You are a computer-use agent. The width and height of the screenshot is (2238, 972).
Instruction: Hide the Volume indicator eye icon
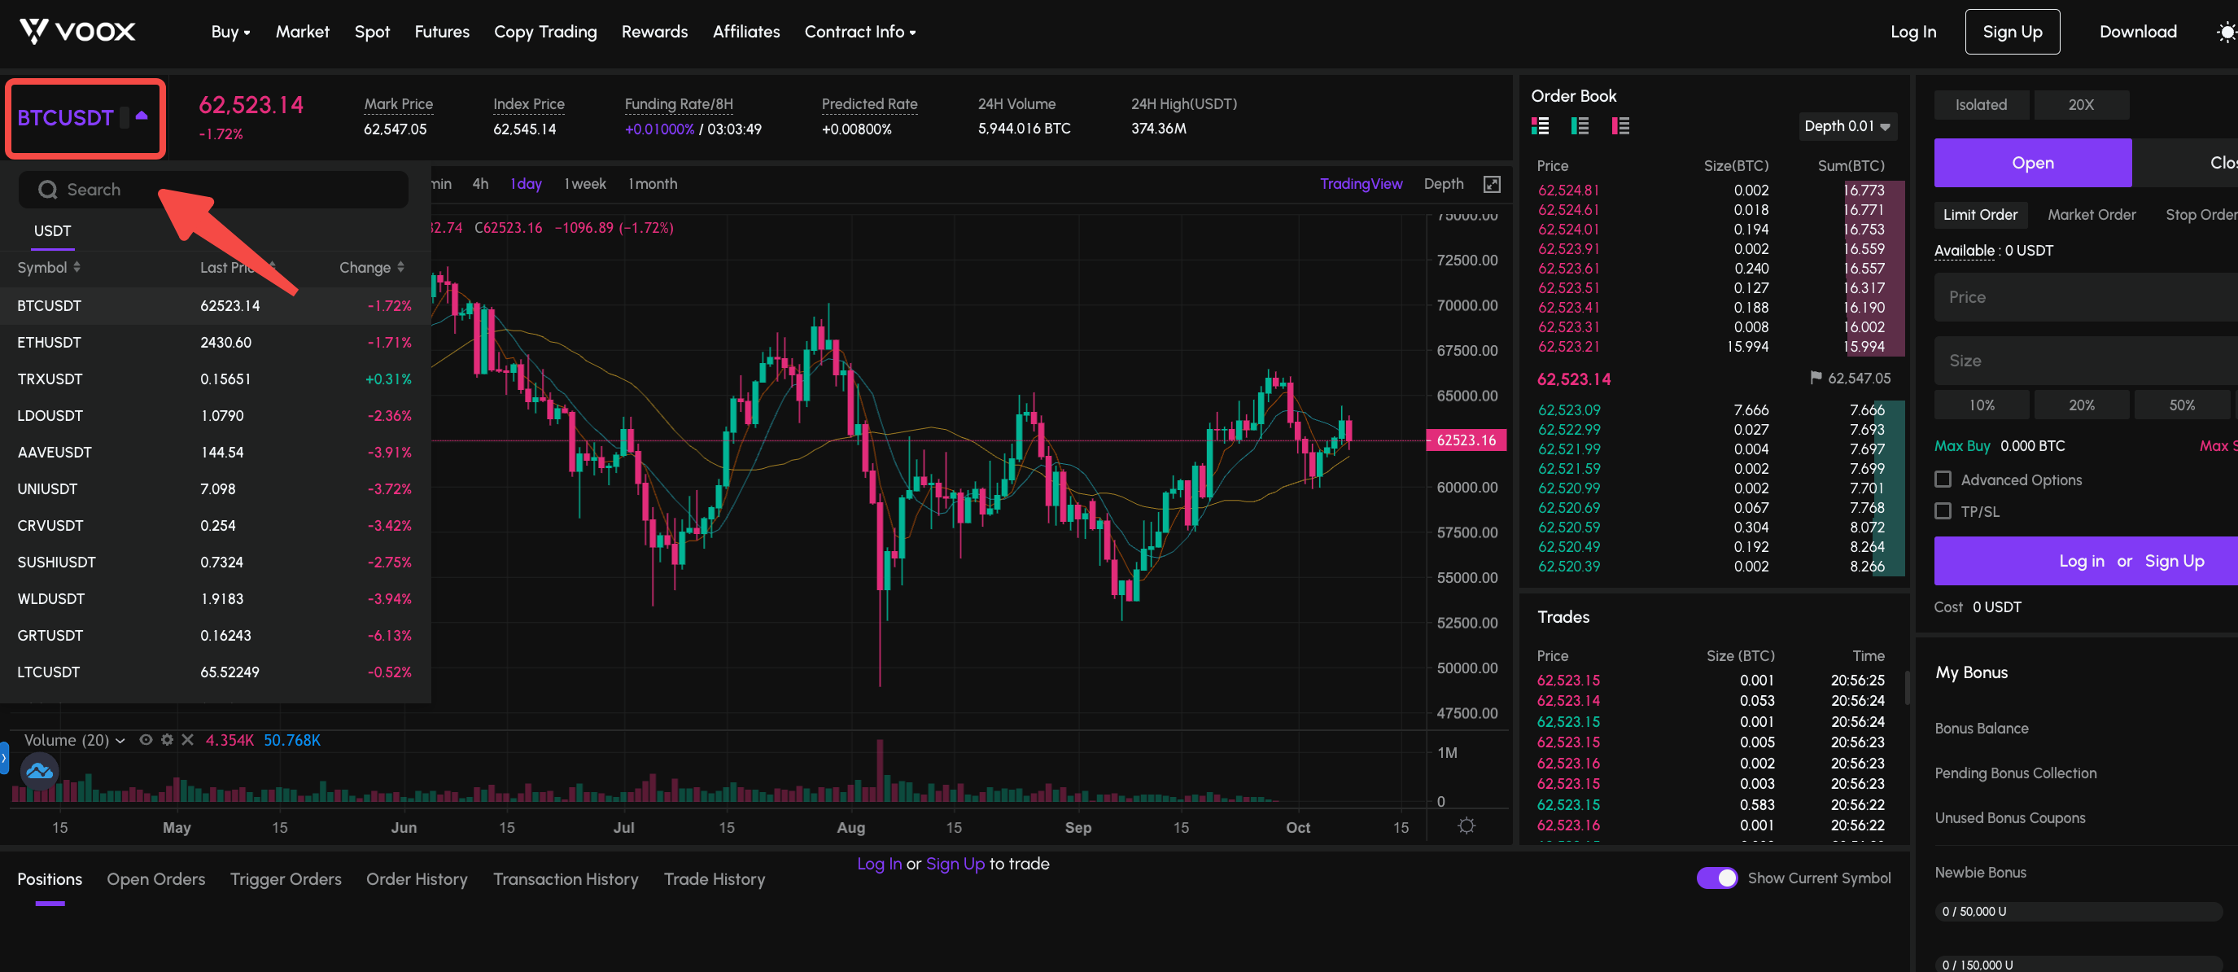146,740
